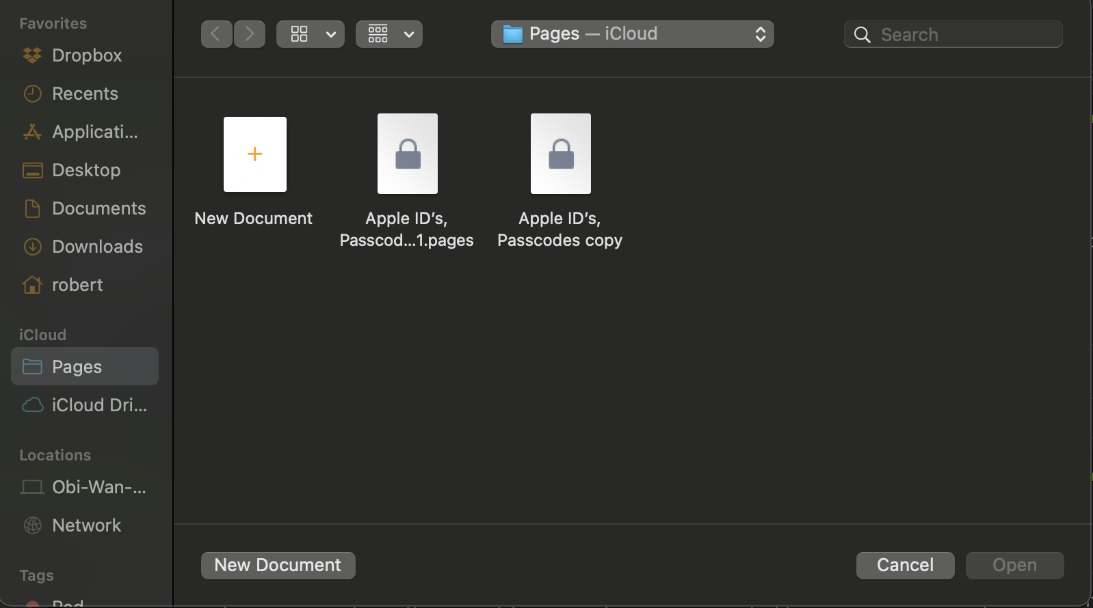Select Network under Locations
Viewport: 1093px width, 608px height.
click(86, 525)
